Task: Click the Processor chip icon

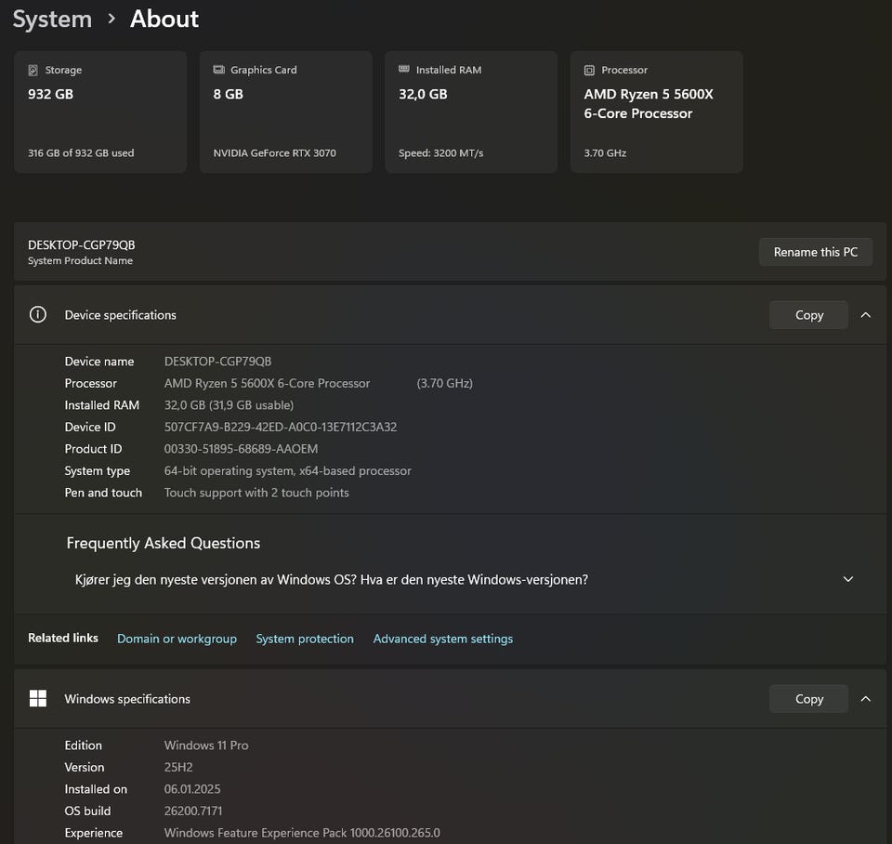Action: [x=589, y=70]
